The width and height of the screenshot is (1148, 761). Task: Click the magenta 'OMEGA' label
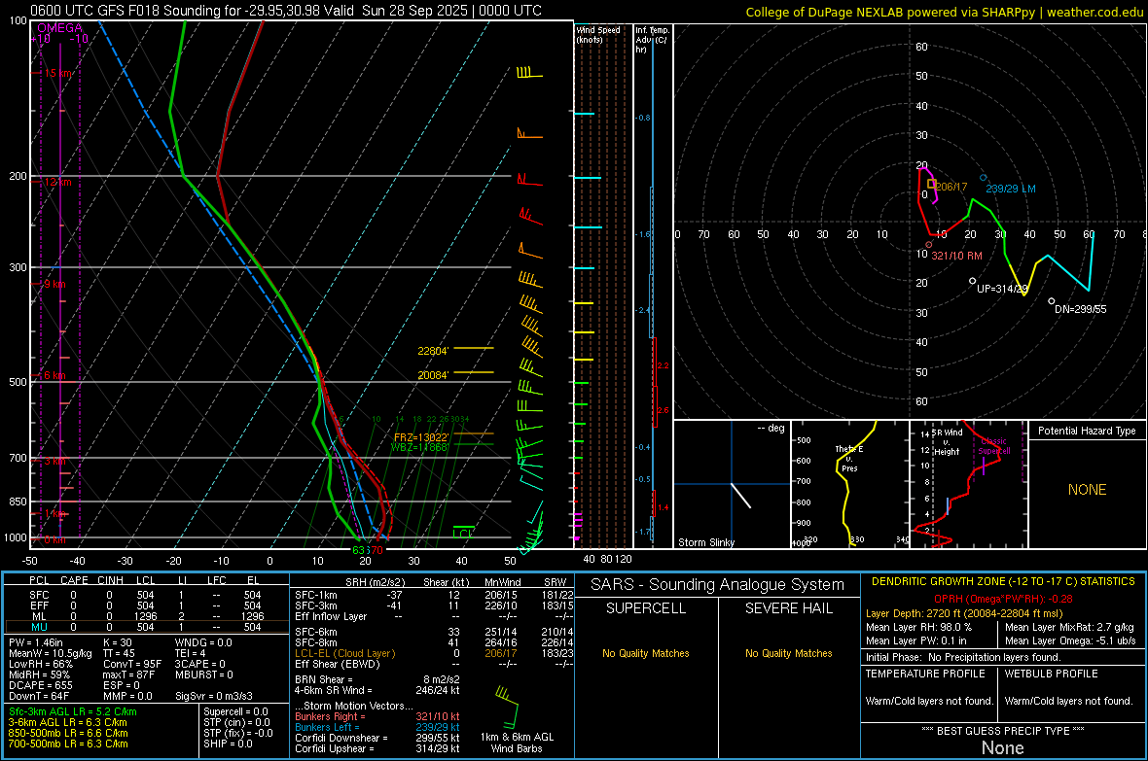pos(59,28)
